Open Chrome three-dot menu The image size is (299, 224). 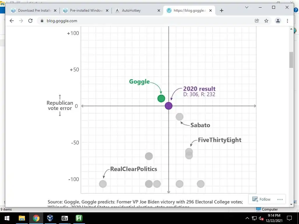pos(287,21)
